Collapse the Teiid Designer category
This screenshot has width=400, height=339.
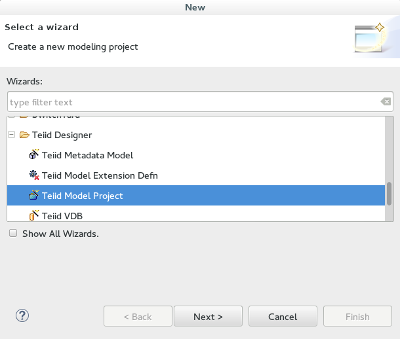pyautogui.click(x=12, y=134)
